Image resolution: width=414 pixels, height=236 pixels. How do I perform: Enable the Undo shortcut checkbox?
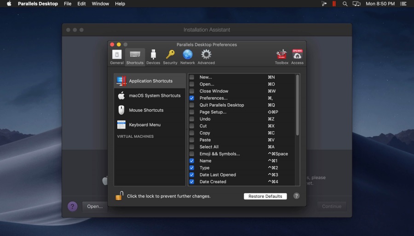tap(192, 119)
